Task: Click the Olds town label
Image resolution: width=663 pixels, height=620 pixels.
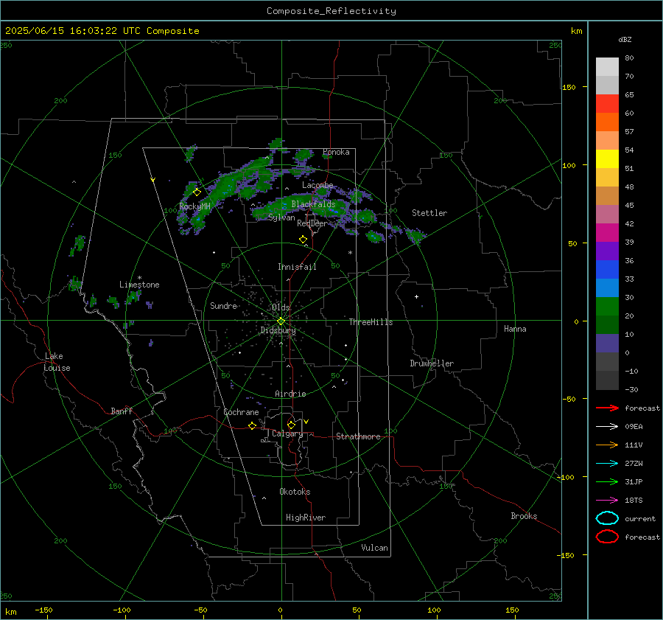Action: (x=281, y=307)
